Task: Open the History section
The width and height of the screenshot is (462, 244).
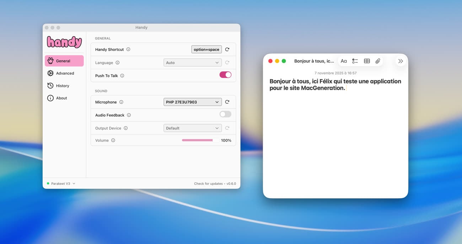Action: point(62,86)
